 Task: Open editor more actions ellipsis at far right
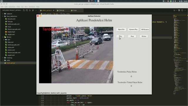point(185,11)
